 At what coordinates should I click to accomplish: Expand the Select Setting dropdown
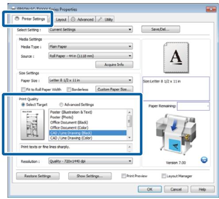(x=90, y=30)
